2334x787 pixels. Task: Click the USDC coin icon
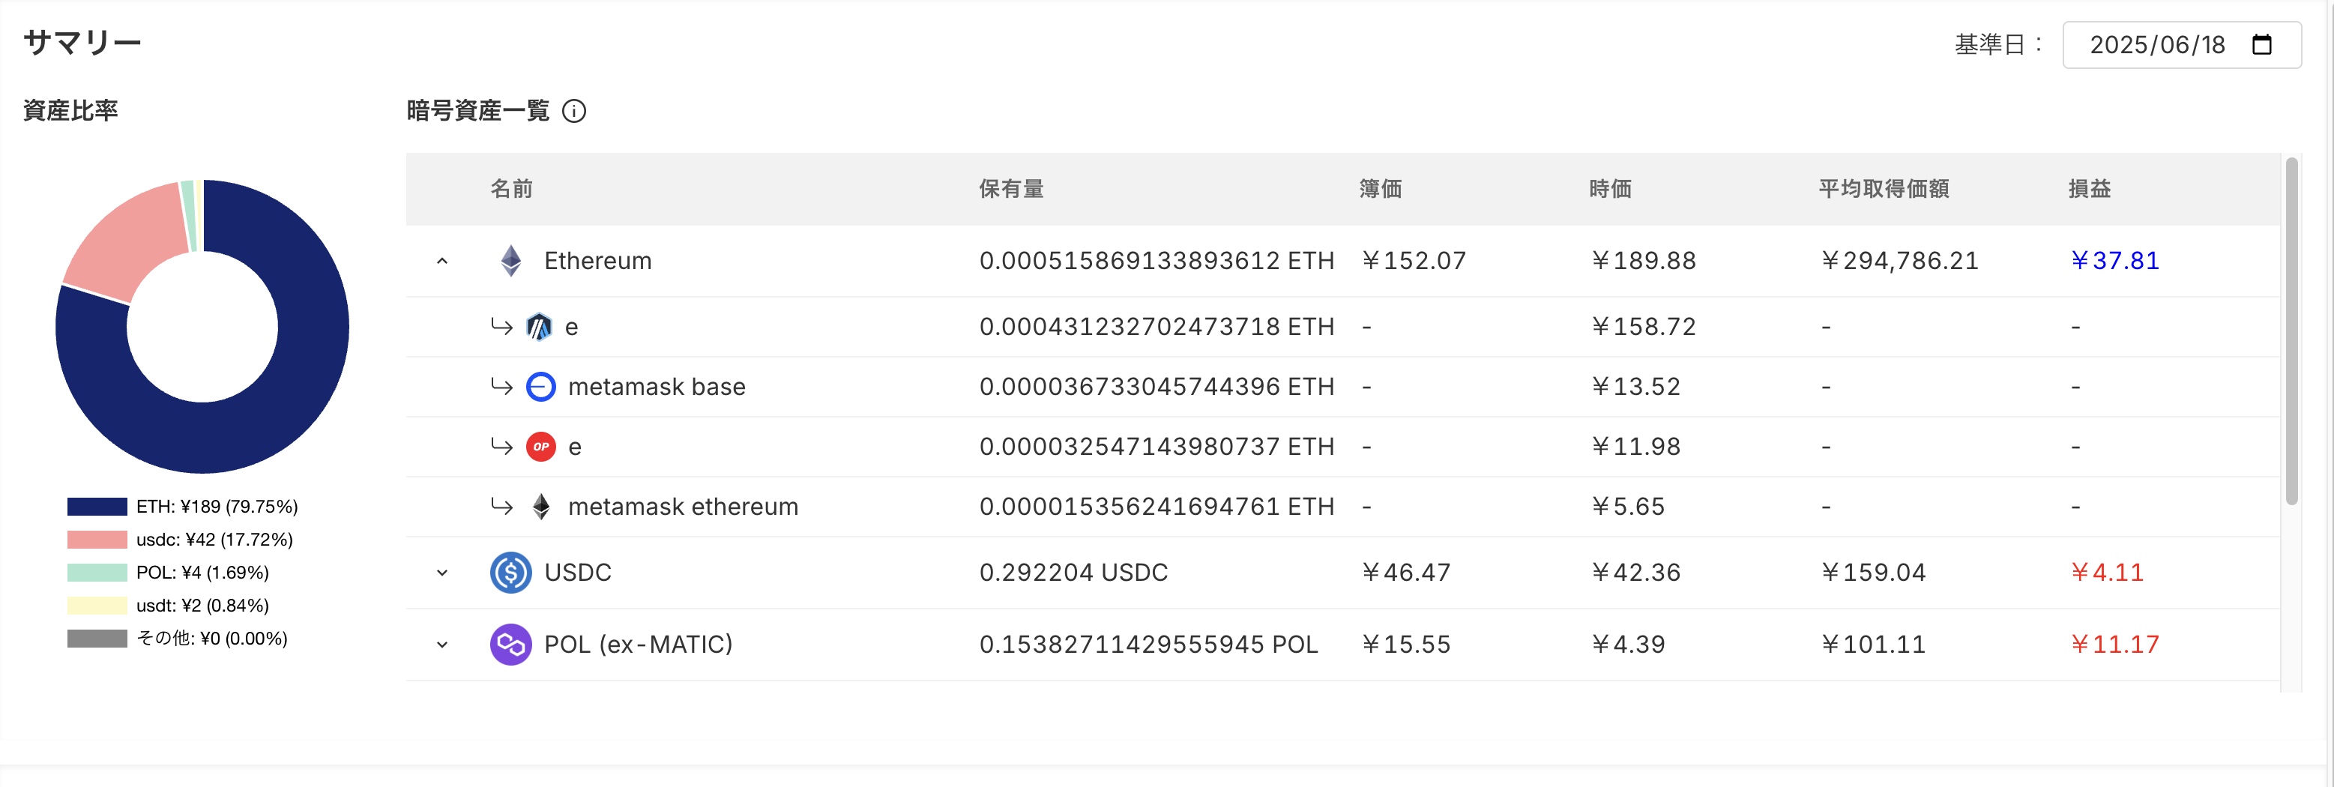pos(511,573)
